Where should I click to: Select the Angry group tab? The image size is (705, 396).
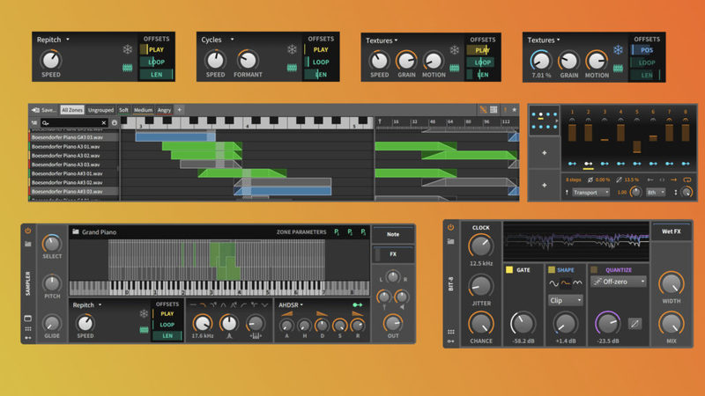point(164,110)
